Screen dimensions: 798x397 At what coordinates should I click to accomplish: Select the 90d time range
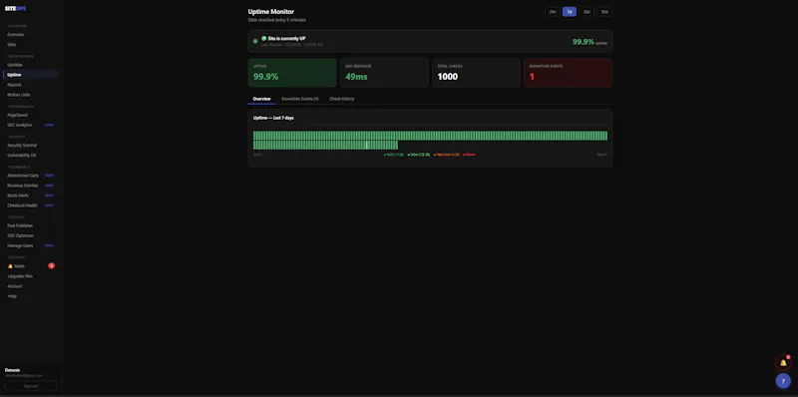point(604,12)
